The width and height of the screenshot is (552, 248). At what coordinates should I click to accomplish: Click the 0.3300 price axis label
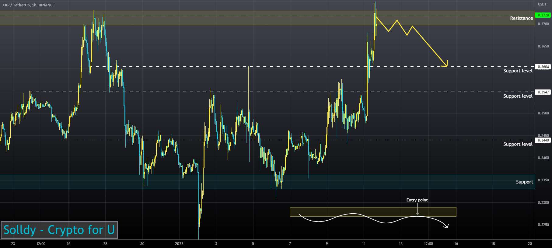coord(543,203)
